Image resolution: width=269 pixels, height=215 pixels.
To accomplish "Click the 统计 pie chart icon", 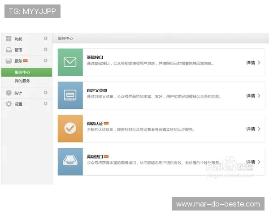I will click(9, 93).
